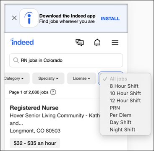Open the hamburger menu

pyautogui.click(x=115, y=43)
